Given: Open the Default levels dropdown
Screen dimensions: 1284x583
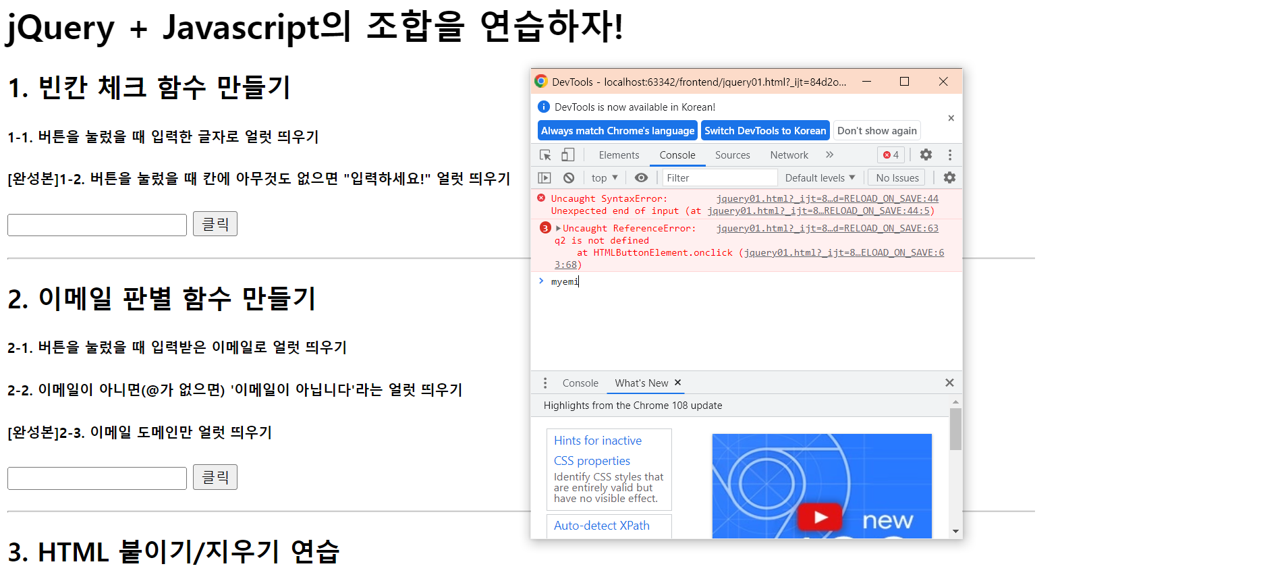Looking at the screenshot, I should click(820, 177).
